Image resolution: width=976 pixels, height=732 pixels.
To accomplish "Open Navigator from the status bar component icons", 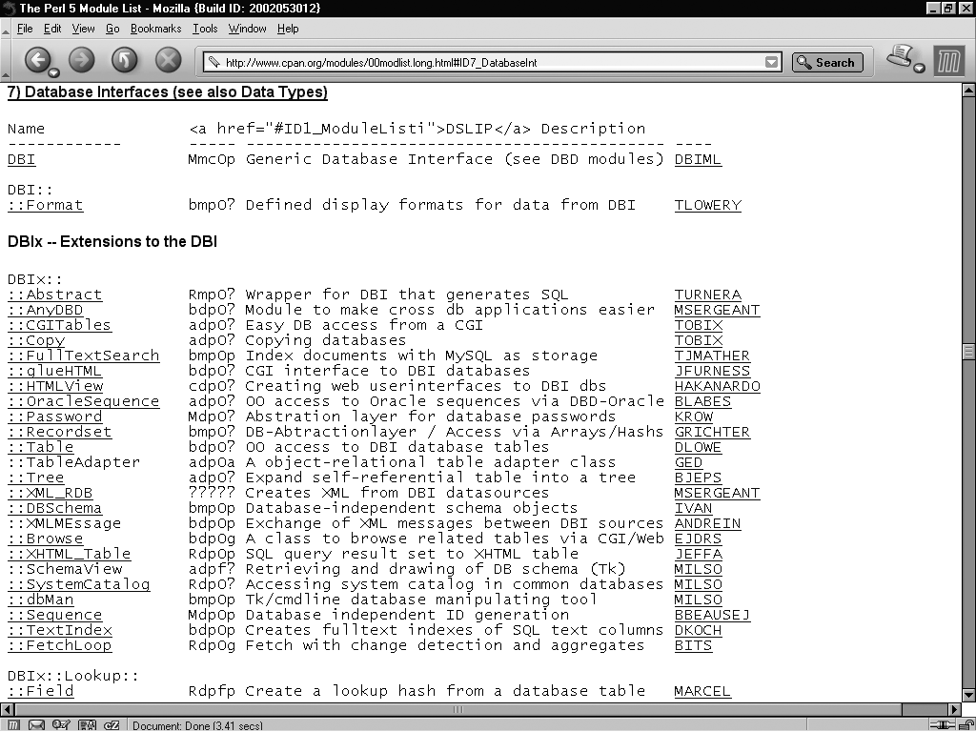I will [x=13, y=725].
